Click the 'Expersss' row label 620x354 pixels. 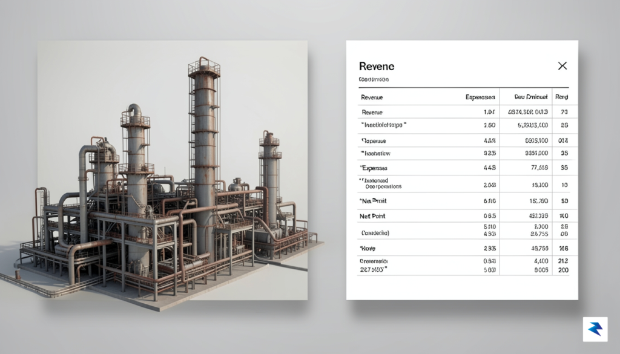374,168
